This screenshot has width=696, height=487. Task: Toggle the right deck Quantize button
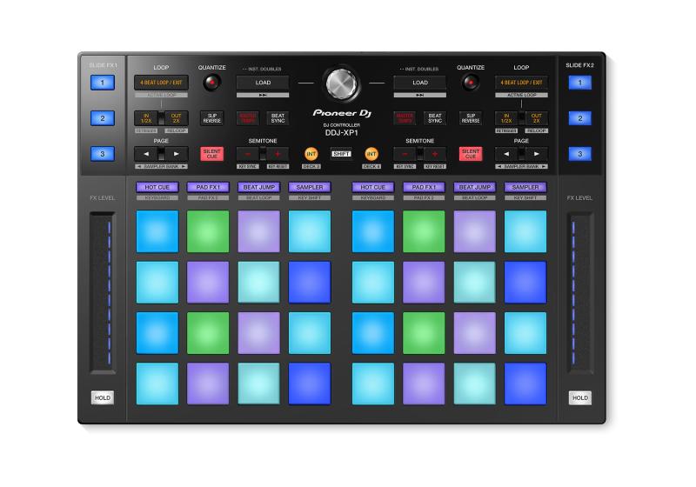pyautogui.click(x=471, y=83)
